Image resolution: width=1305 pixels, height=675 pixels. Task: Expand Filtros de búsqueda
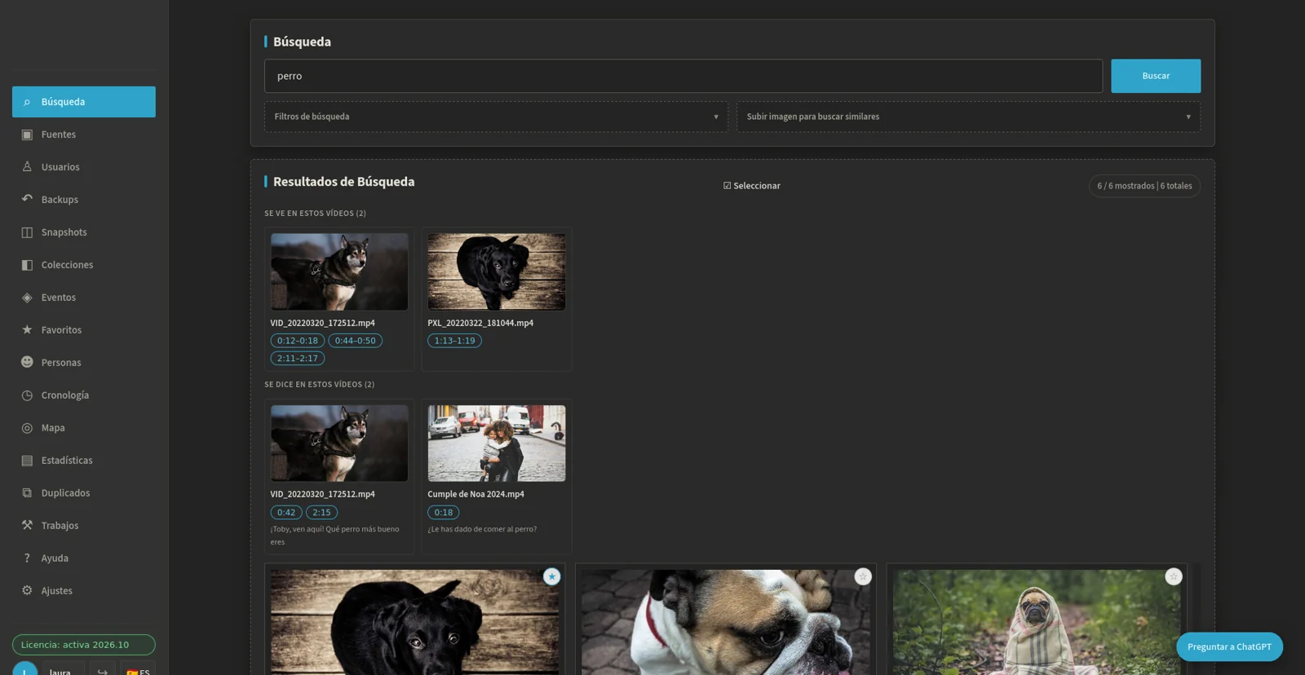[496, 117]
